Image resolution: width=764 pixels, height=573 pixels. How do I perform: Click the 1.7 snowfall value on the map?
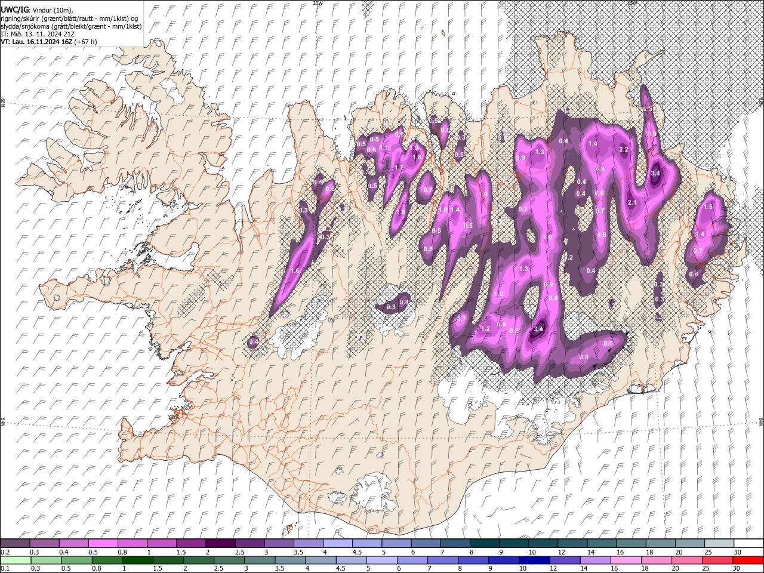[x=399, y=168]
